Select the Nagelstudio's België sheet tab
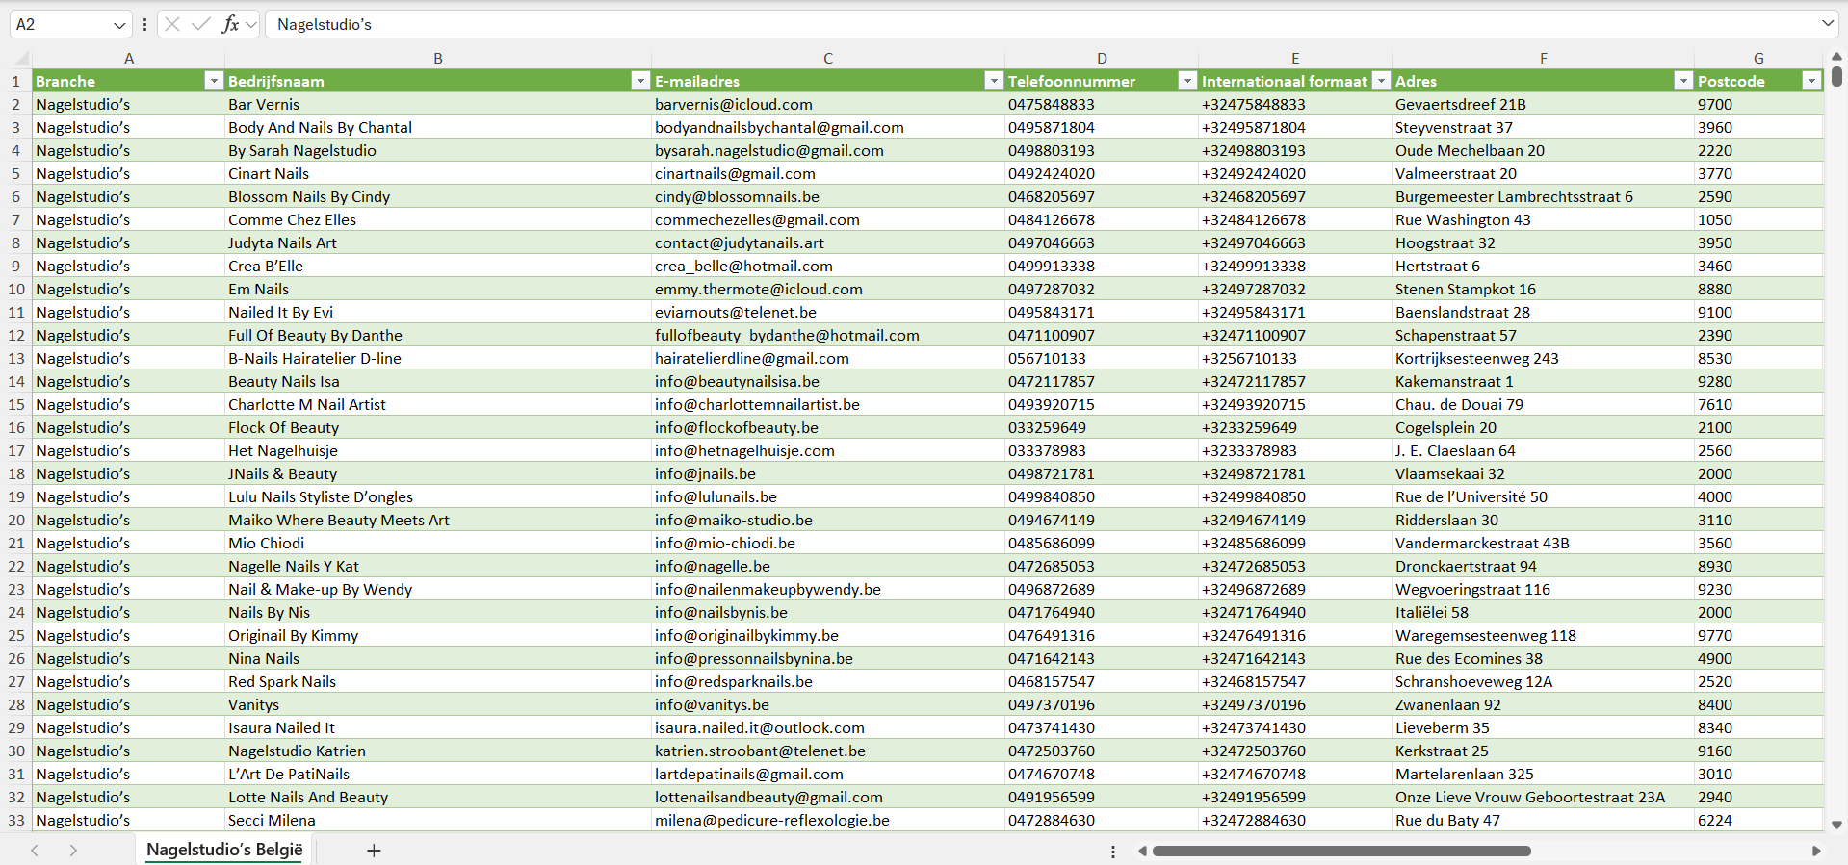 (x=224, y=850)
